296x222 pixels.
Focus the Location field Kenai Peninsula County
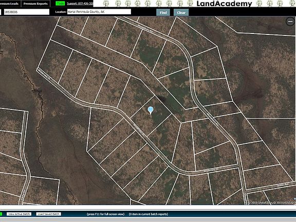click(x=99, y=12)
